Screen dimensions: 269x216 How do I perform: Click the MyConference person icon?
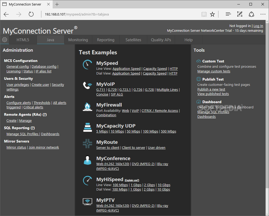pos(87,160)
